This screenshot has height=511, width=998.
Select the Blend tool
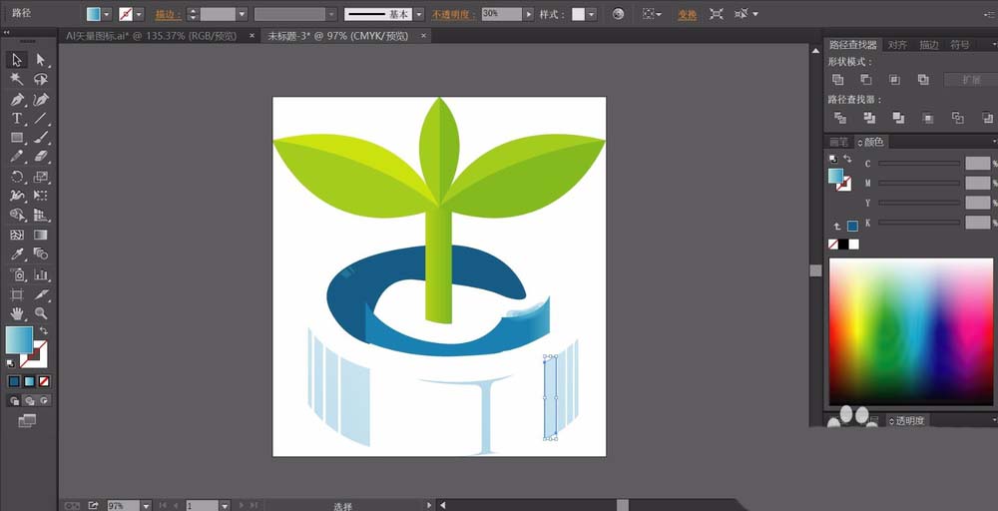(41, 254)
